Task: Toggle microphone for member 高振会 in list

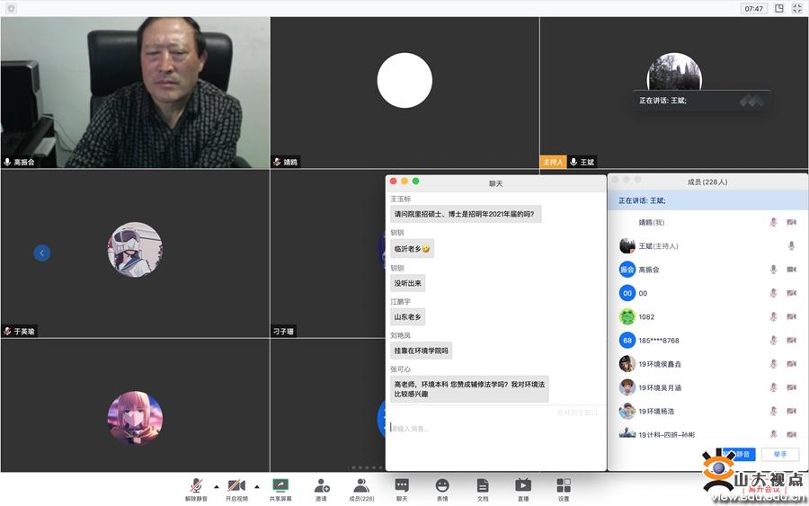Action: click(773, 270)
